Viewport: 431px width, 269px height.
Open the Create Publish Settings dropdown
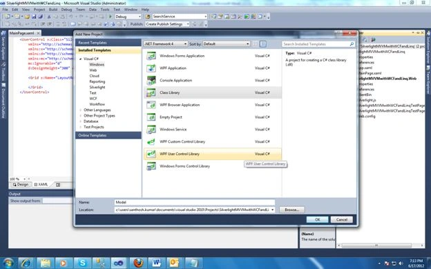(x=167, y=24)
